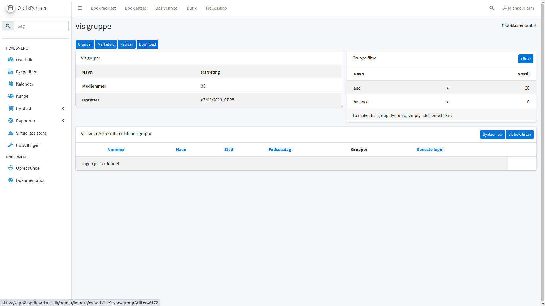Focus the Søg search input field
The width and height of the screenshot is (545, 306).
click(x=41, y=26)
